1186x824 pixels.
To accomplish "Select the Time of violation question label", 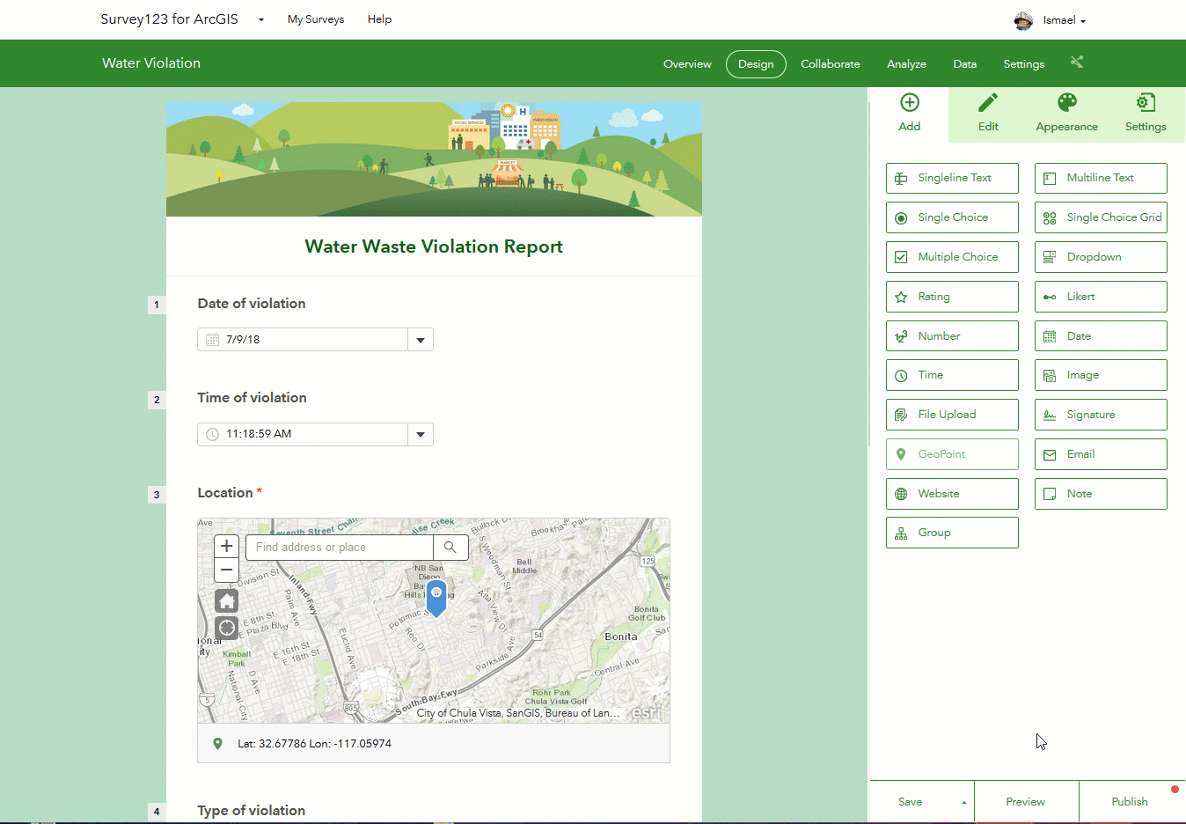I will click(x=252, y=398).
